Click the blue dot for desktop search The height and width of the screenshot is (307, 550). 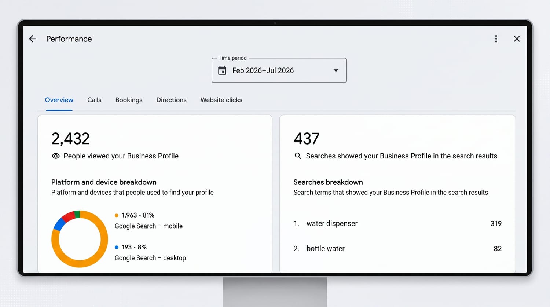(117, 247)
